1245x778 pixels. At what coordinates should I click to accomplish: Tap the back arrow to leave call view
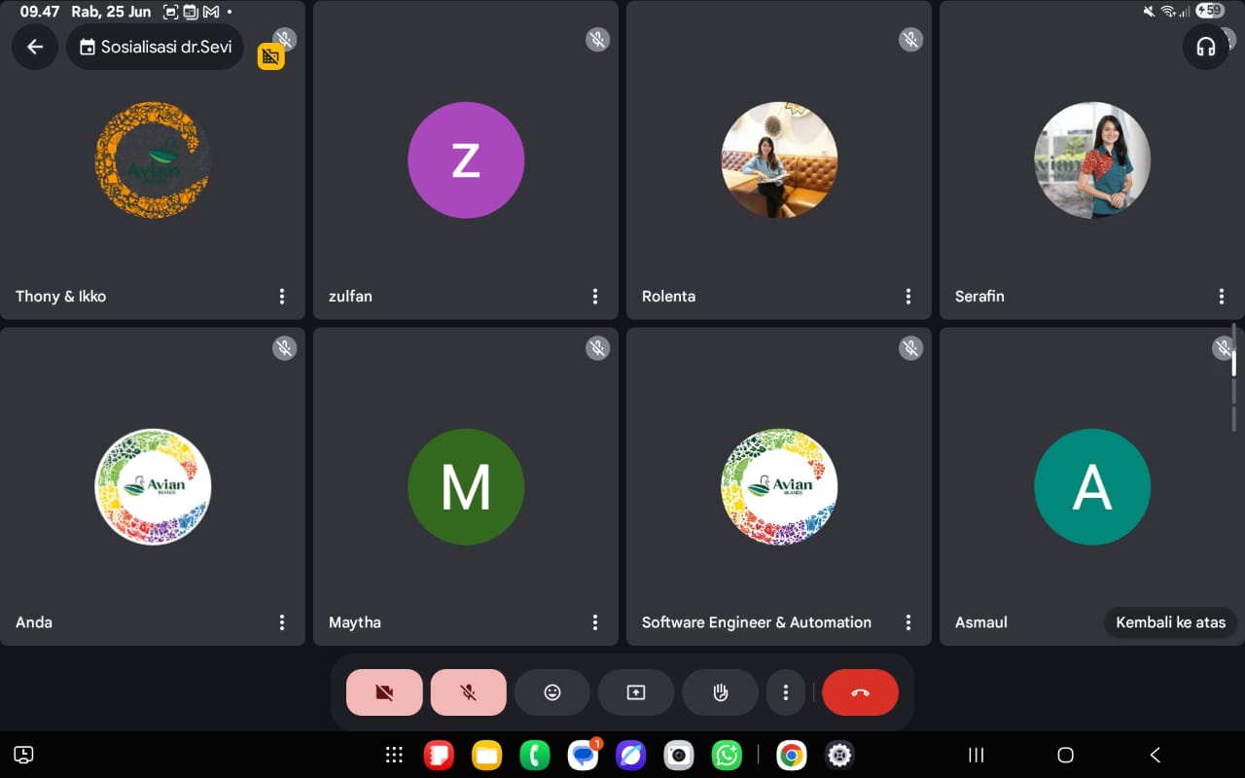[x=35, y=47]
